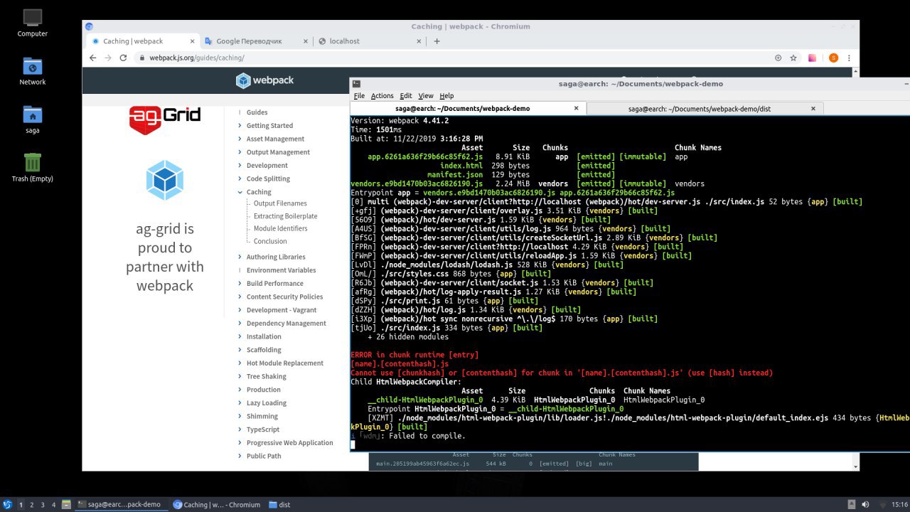Click the terminal window icon in title bar
910x512 pixels.
pyautogui.click(x=356, y=84)
